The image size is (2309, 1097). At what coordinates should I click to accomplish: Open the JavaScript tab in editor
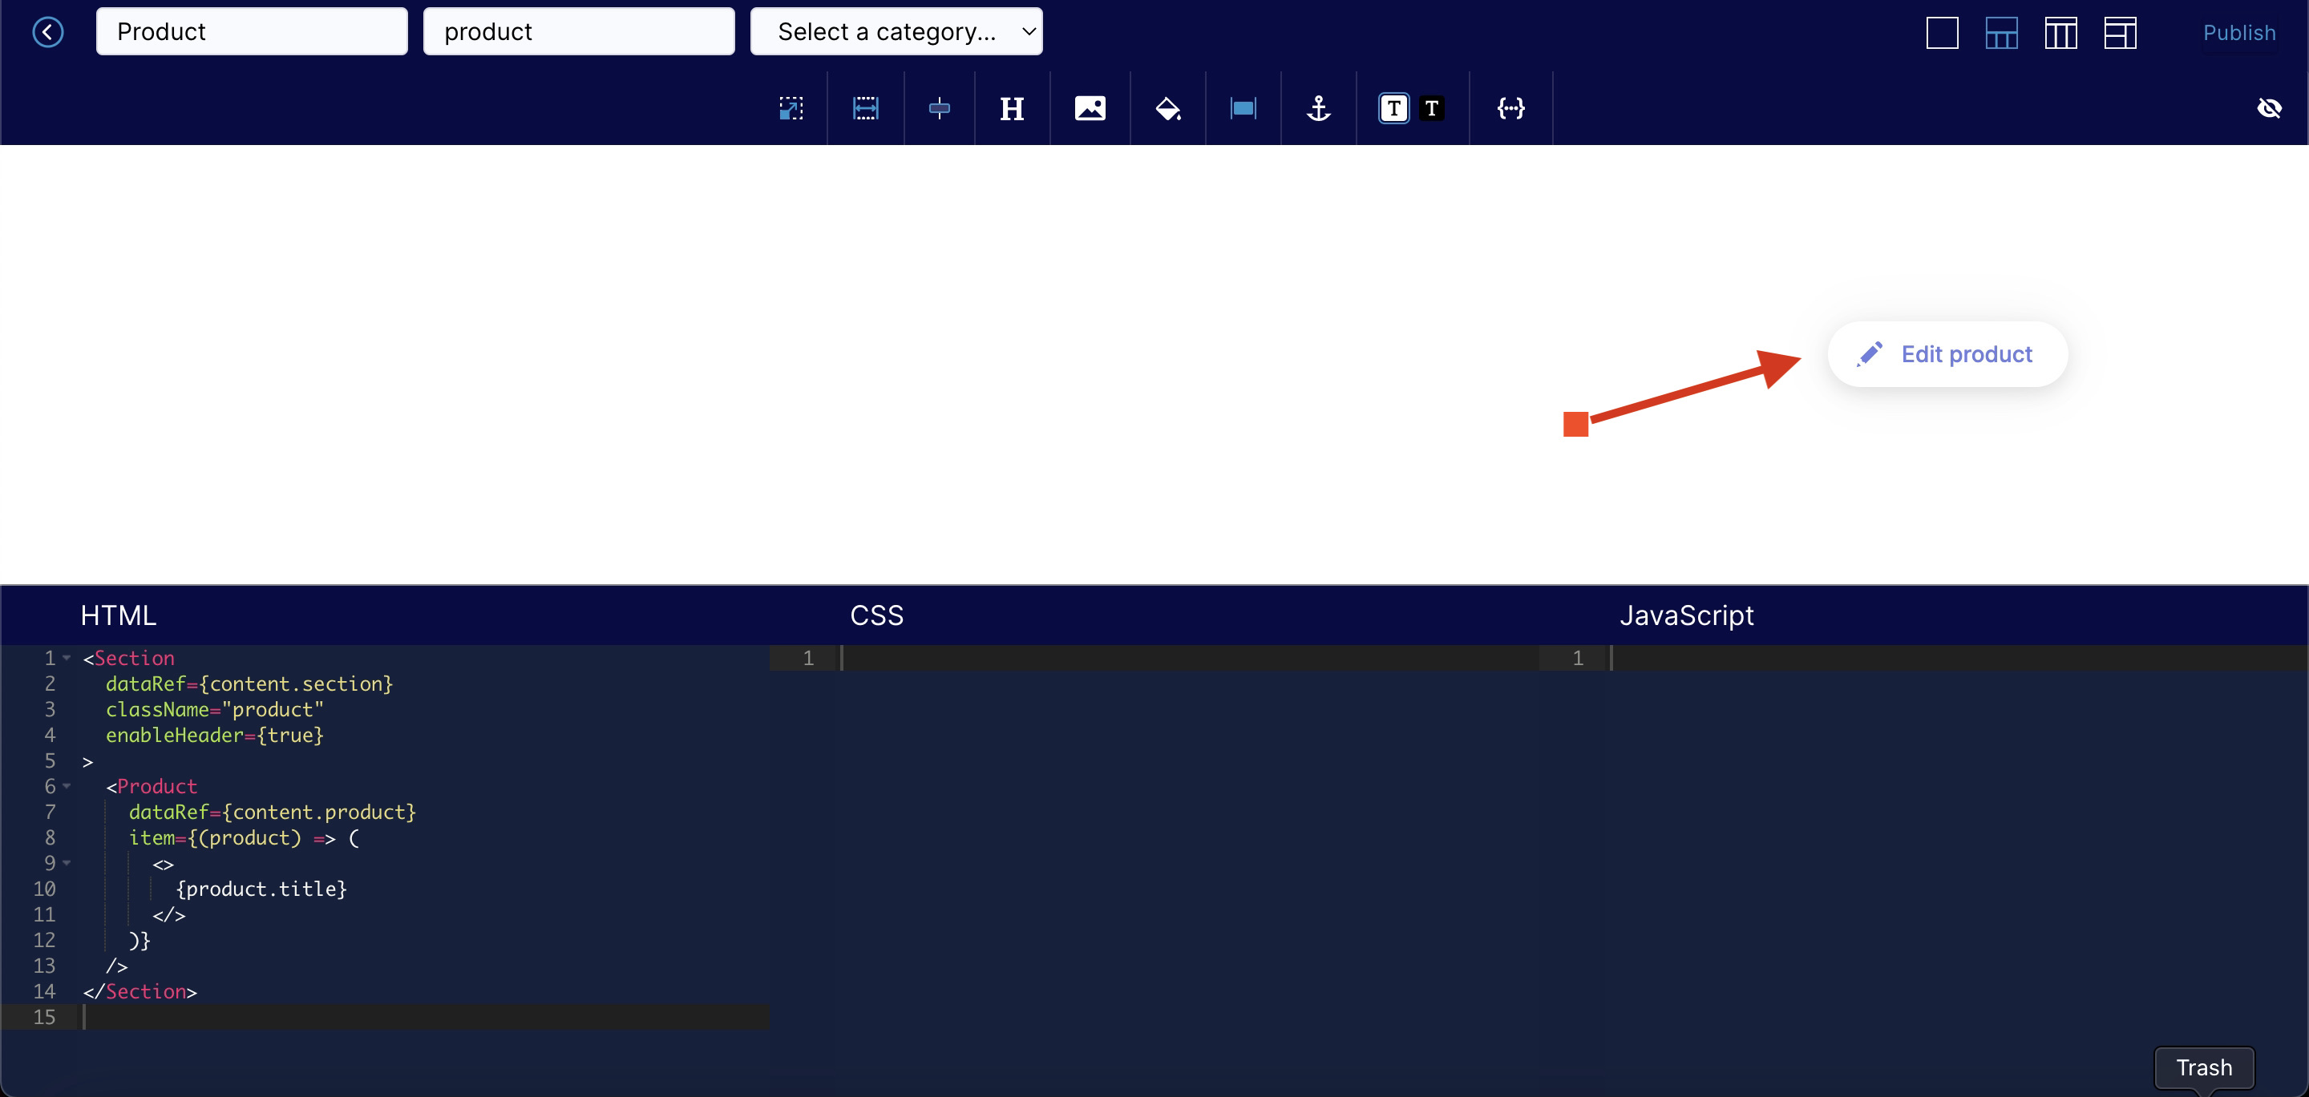pos(1683,615)
